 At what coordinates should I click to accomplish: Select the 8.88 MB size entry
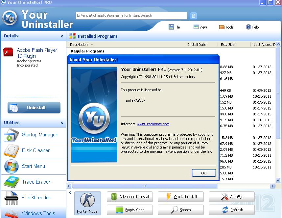226,67
